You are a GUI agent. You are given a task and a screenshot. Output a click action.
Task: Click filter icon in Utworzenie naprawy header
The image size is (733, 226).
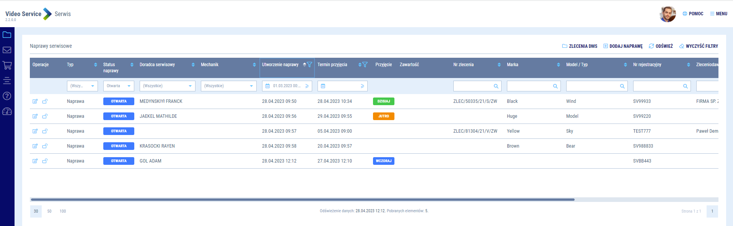[309, 65]
